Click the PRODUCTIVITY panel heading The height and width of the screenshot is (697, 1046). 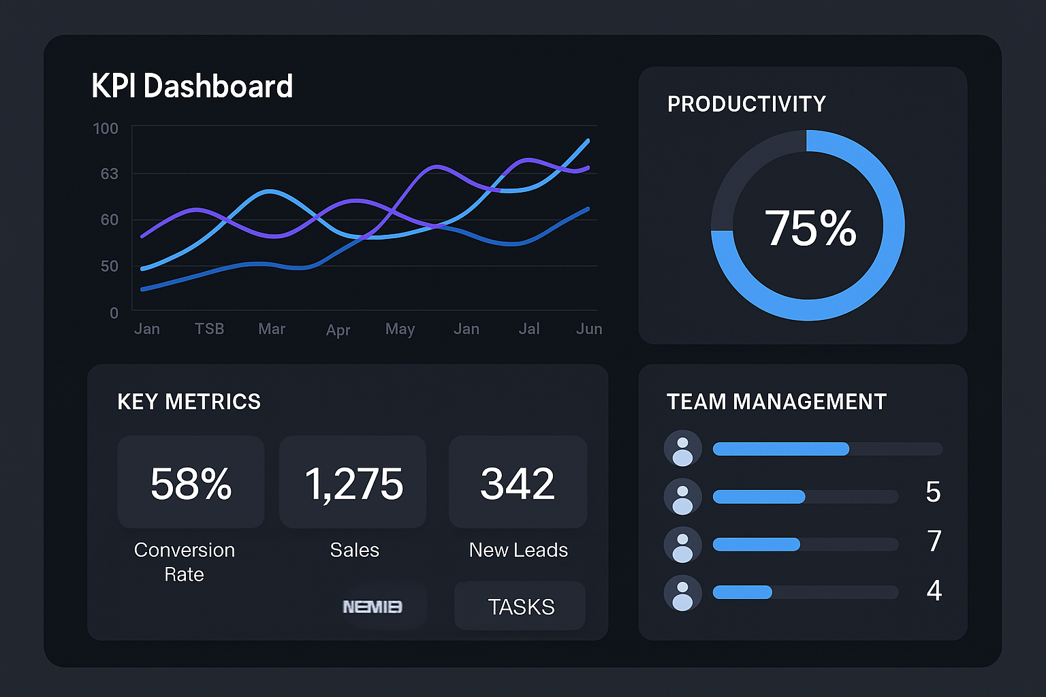click(x=746, y=104)
